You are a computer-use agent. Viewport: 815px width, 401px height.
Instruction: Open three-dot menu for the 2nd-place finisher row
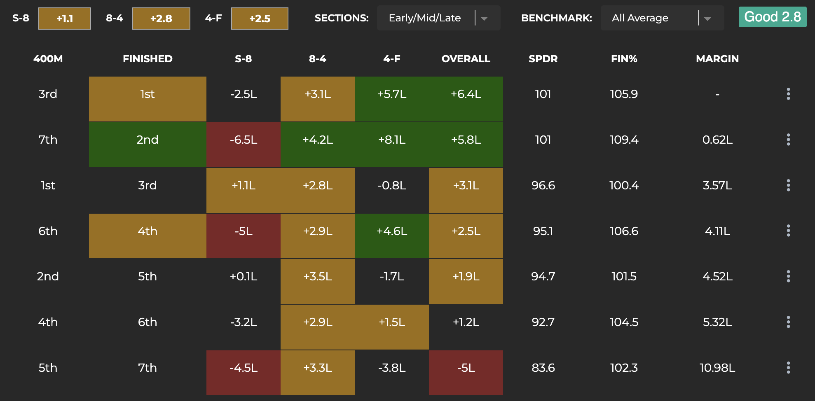[x=788, y=140]
